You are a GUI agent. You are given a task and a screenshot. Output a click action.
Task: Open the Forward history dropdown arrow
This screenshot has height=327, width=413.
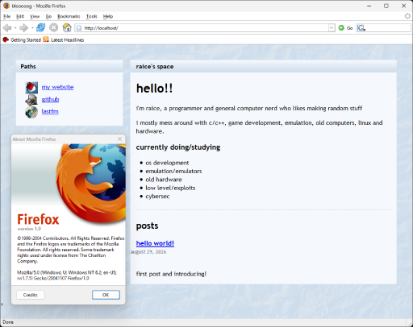click(32, 27)
